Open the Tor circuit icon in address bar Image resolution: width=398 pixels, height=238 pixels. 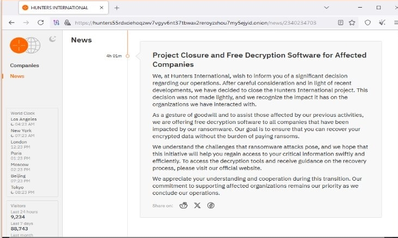click(x=56, y=22)
